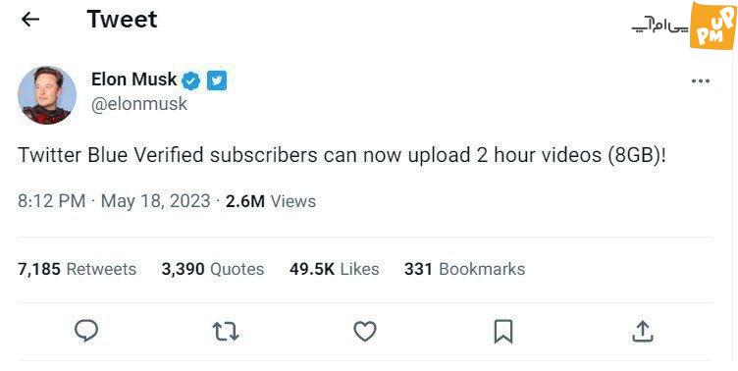The width and height of the screenshot is (738, 371).
Task: Click the 2.6M Views counter
Action: click(x=271, y=201)
